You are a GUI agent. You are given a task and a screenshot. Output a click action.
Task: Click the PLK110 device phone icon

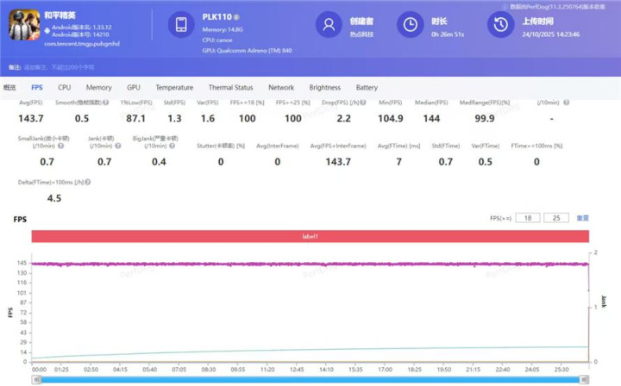pyautogui.click(x=181, y=24)
